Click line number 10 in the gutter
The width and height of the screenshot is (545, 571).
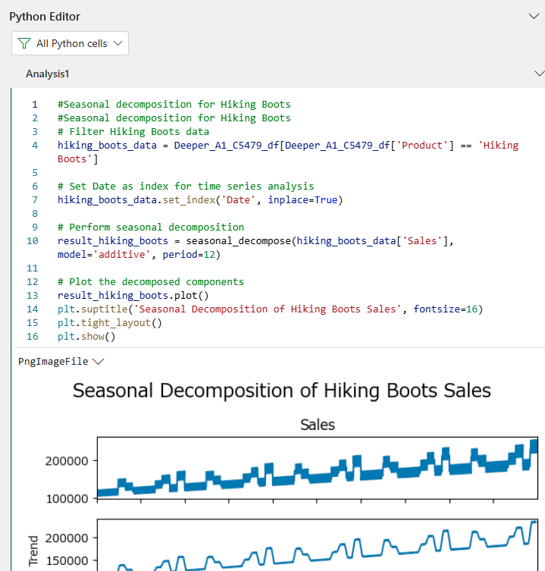click(33, 241)
